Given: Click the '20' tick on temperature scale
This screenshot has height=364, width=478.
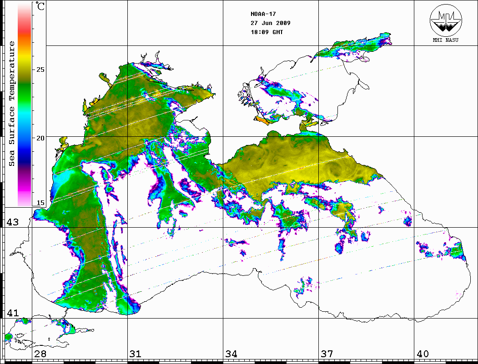Looking at the screenshot, I should coord(40,138).
